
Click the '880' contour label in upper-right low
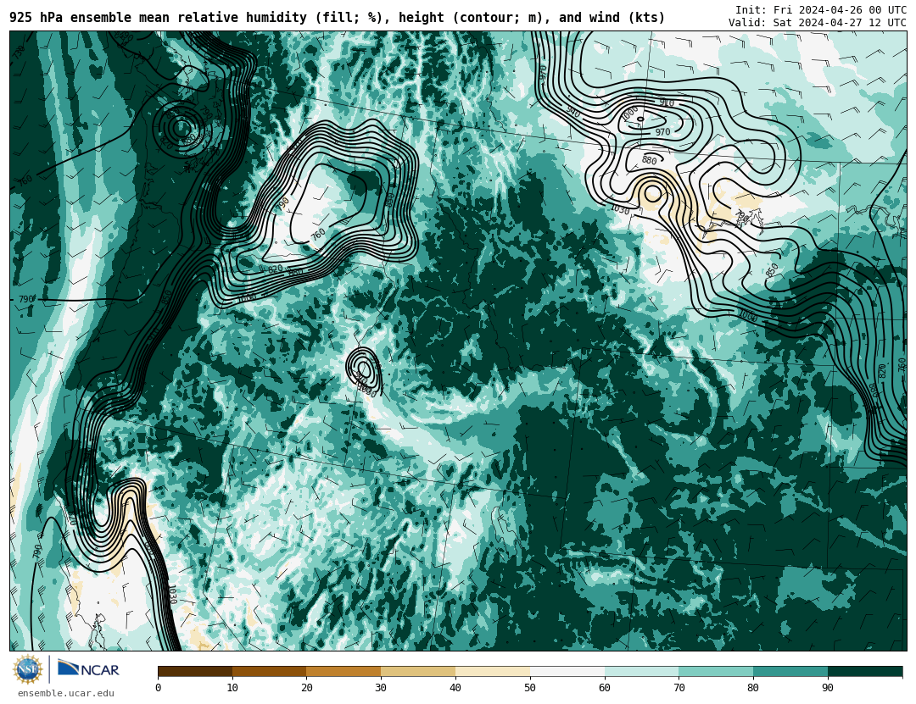649,160
